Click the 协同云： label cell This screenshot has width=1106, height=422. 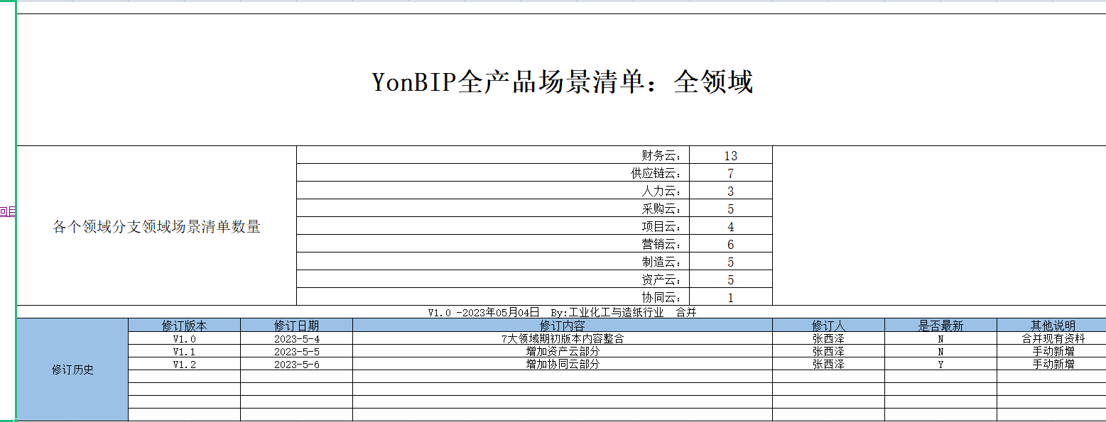coord(493,297)
